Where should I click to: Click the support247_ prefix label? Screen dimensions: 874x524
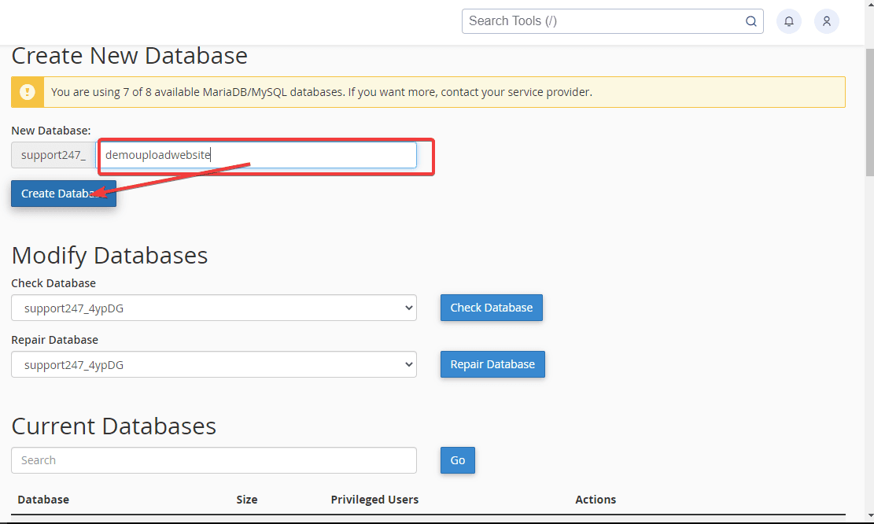53,155
